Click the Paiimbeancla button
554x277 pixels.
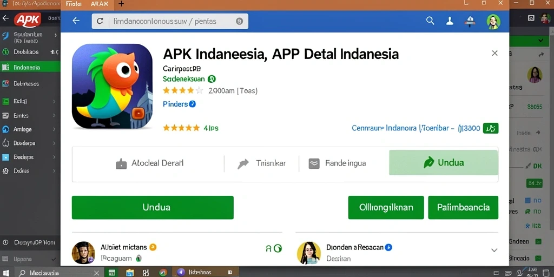coord(463,207)
